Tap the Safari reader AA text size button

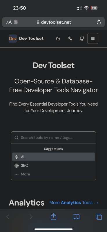(x=9, y=22)
